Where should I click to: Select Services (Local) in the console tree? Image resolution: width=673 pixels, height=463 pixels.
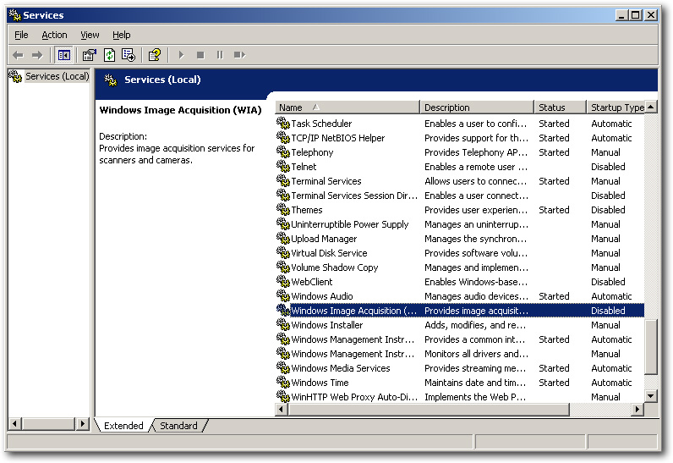tap(57, 76)
